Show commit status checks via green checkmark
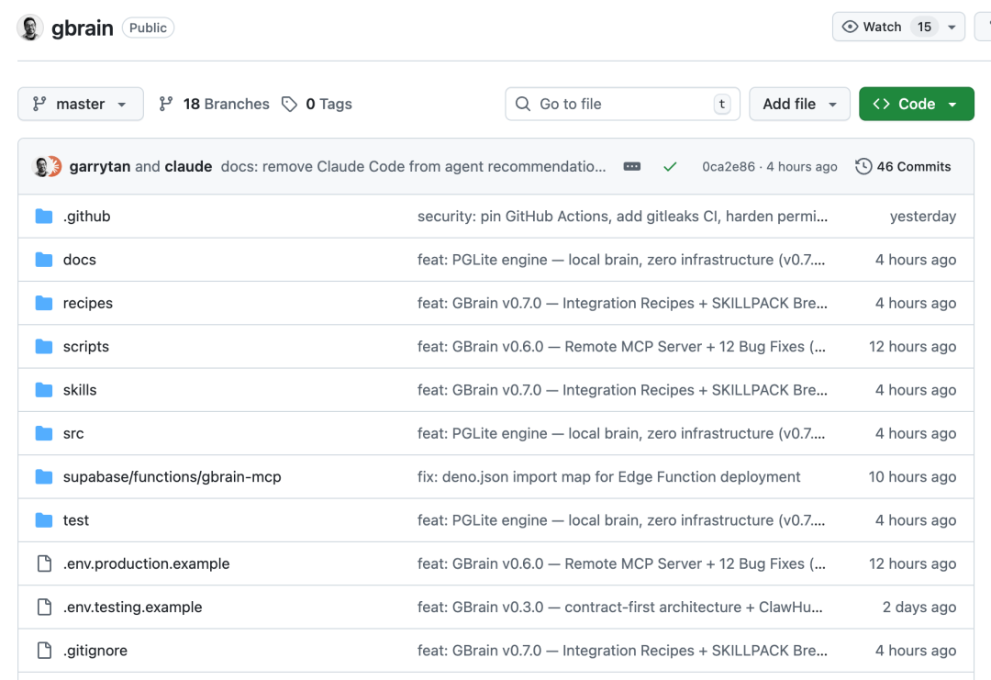This screenshot has width=991, height=680. click(x=670, y=166)
